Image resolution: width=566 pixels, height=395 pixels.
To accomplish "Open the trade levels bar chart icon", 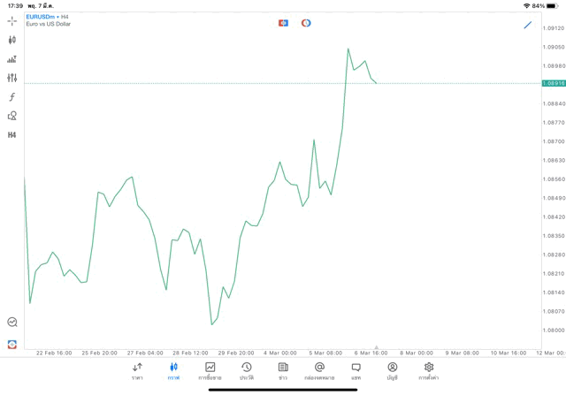I will click(x=11, y=59).
